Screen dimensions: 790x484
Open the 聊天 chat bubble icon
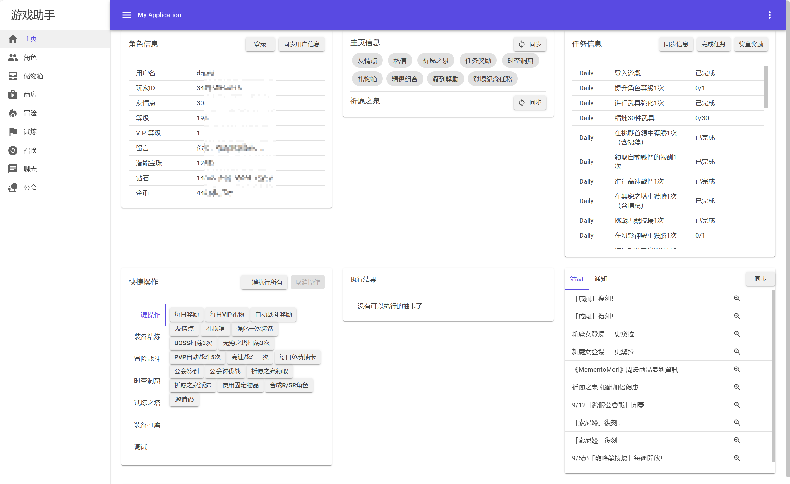[x=13, y=169]
